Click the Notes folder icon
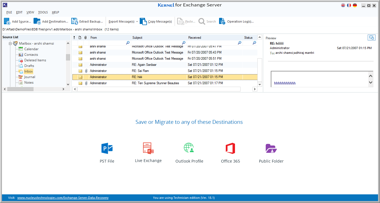The height and width of the screenshot is (203, 380). (x=21, y=82)
